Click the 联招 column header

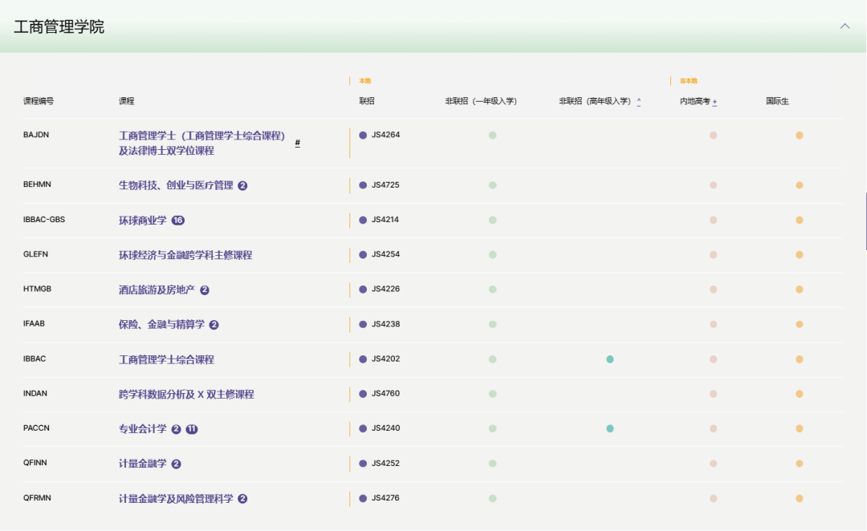[x=367, y=101]
